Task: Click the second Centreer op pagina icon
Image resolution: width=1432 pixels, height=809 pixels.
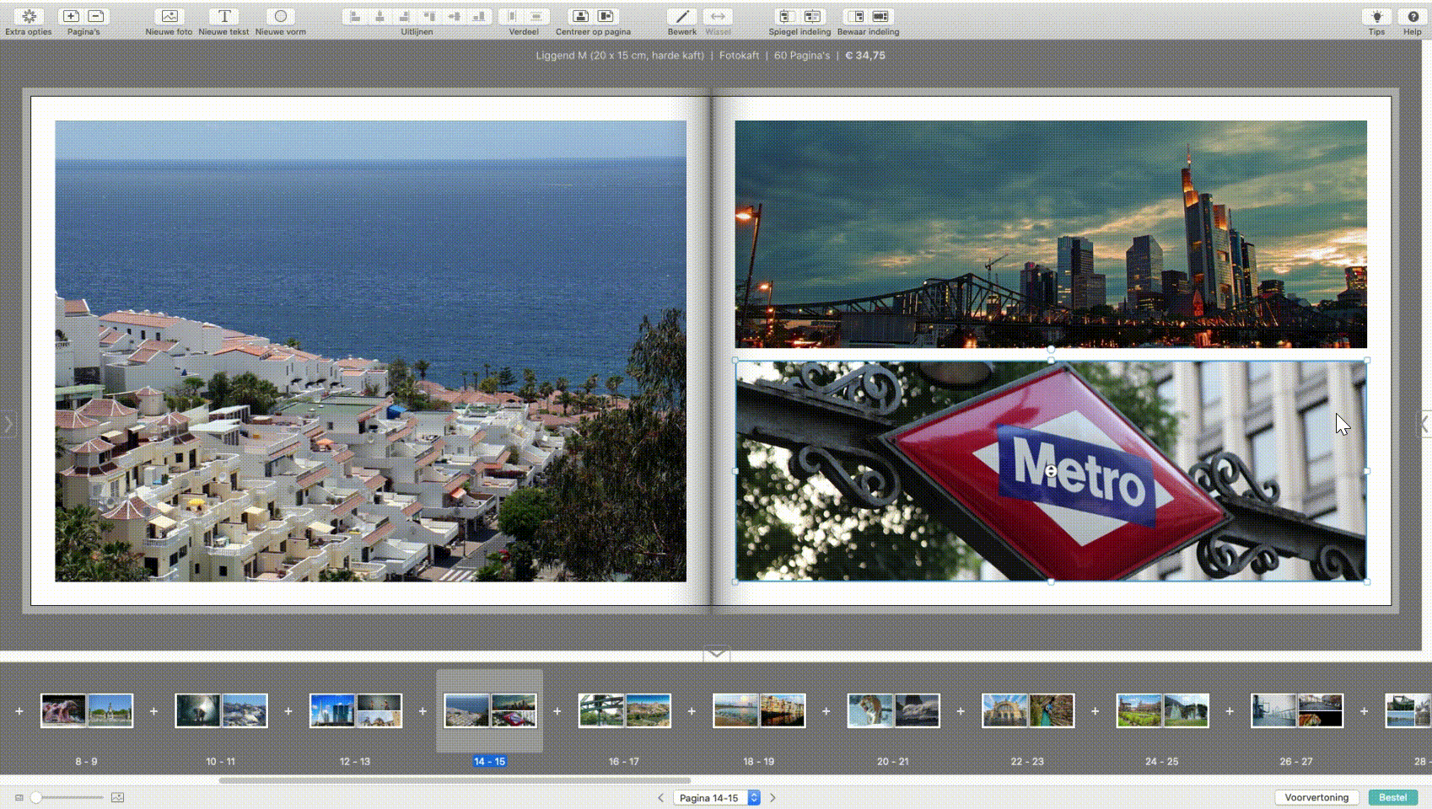Action: pos(606,16)
